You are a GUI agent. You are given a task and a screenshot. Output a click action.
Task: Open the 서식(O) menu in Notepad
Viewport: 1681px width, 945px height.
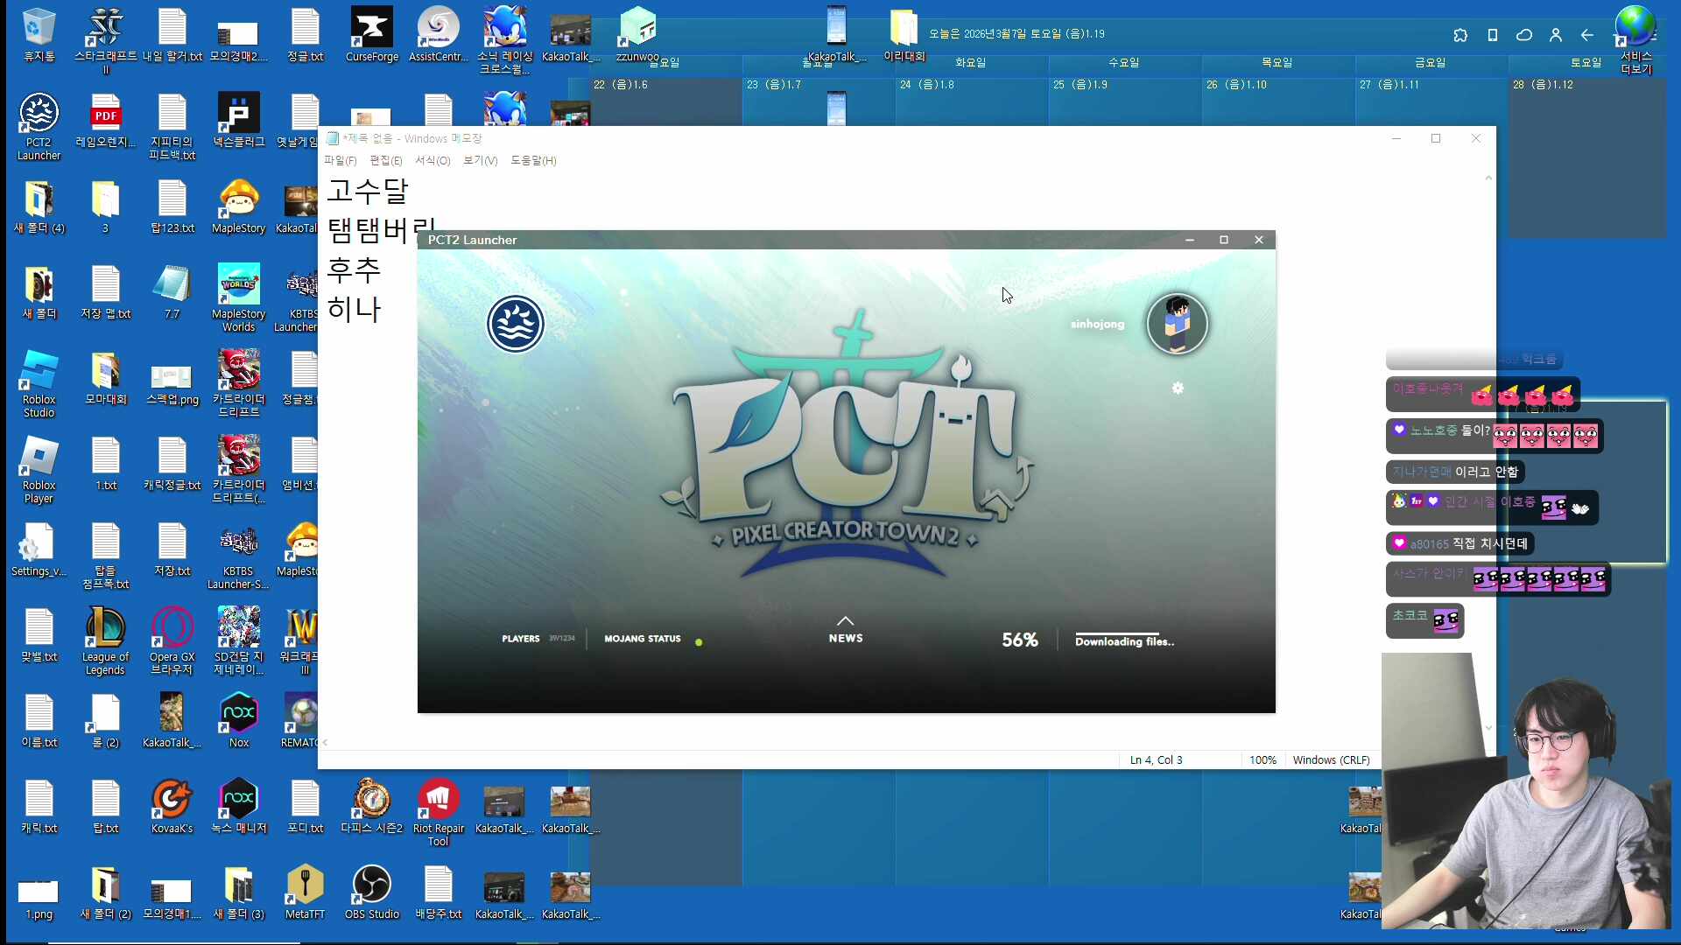[x=432, y=161]
